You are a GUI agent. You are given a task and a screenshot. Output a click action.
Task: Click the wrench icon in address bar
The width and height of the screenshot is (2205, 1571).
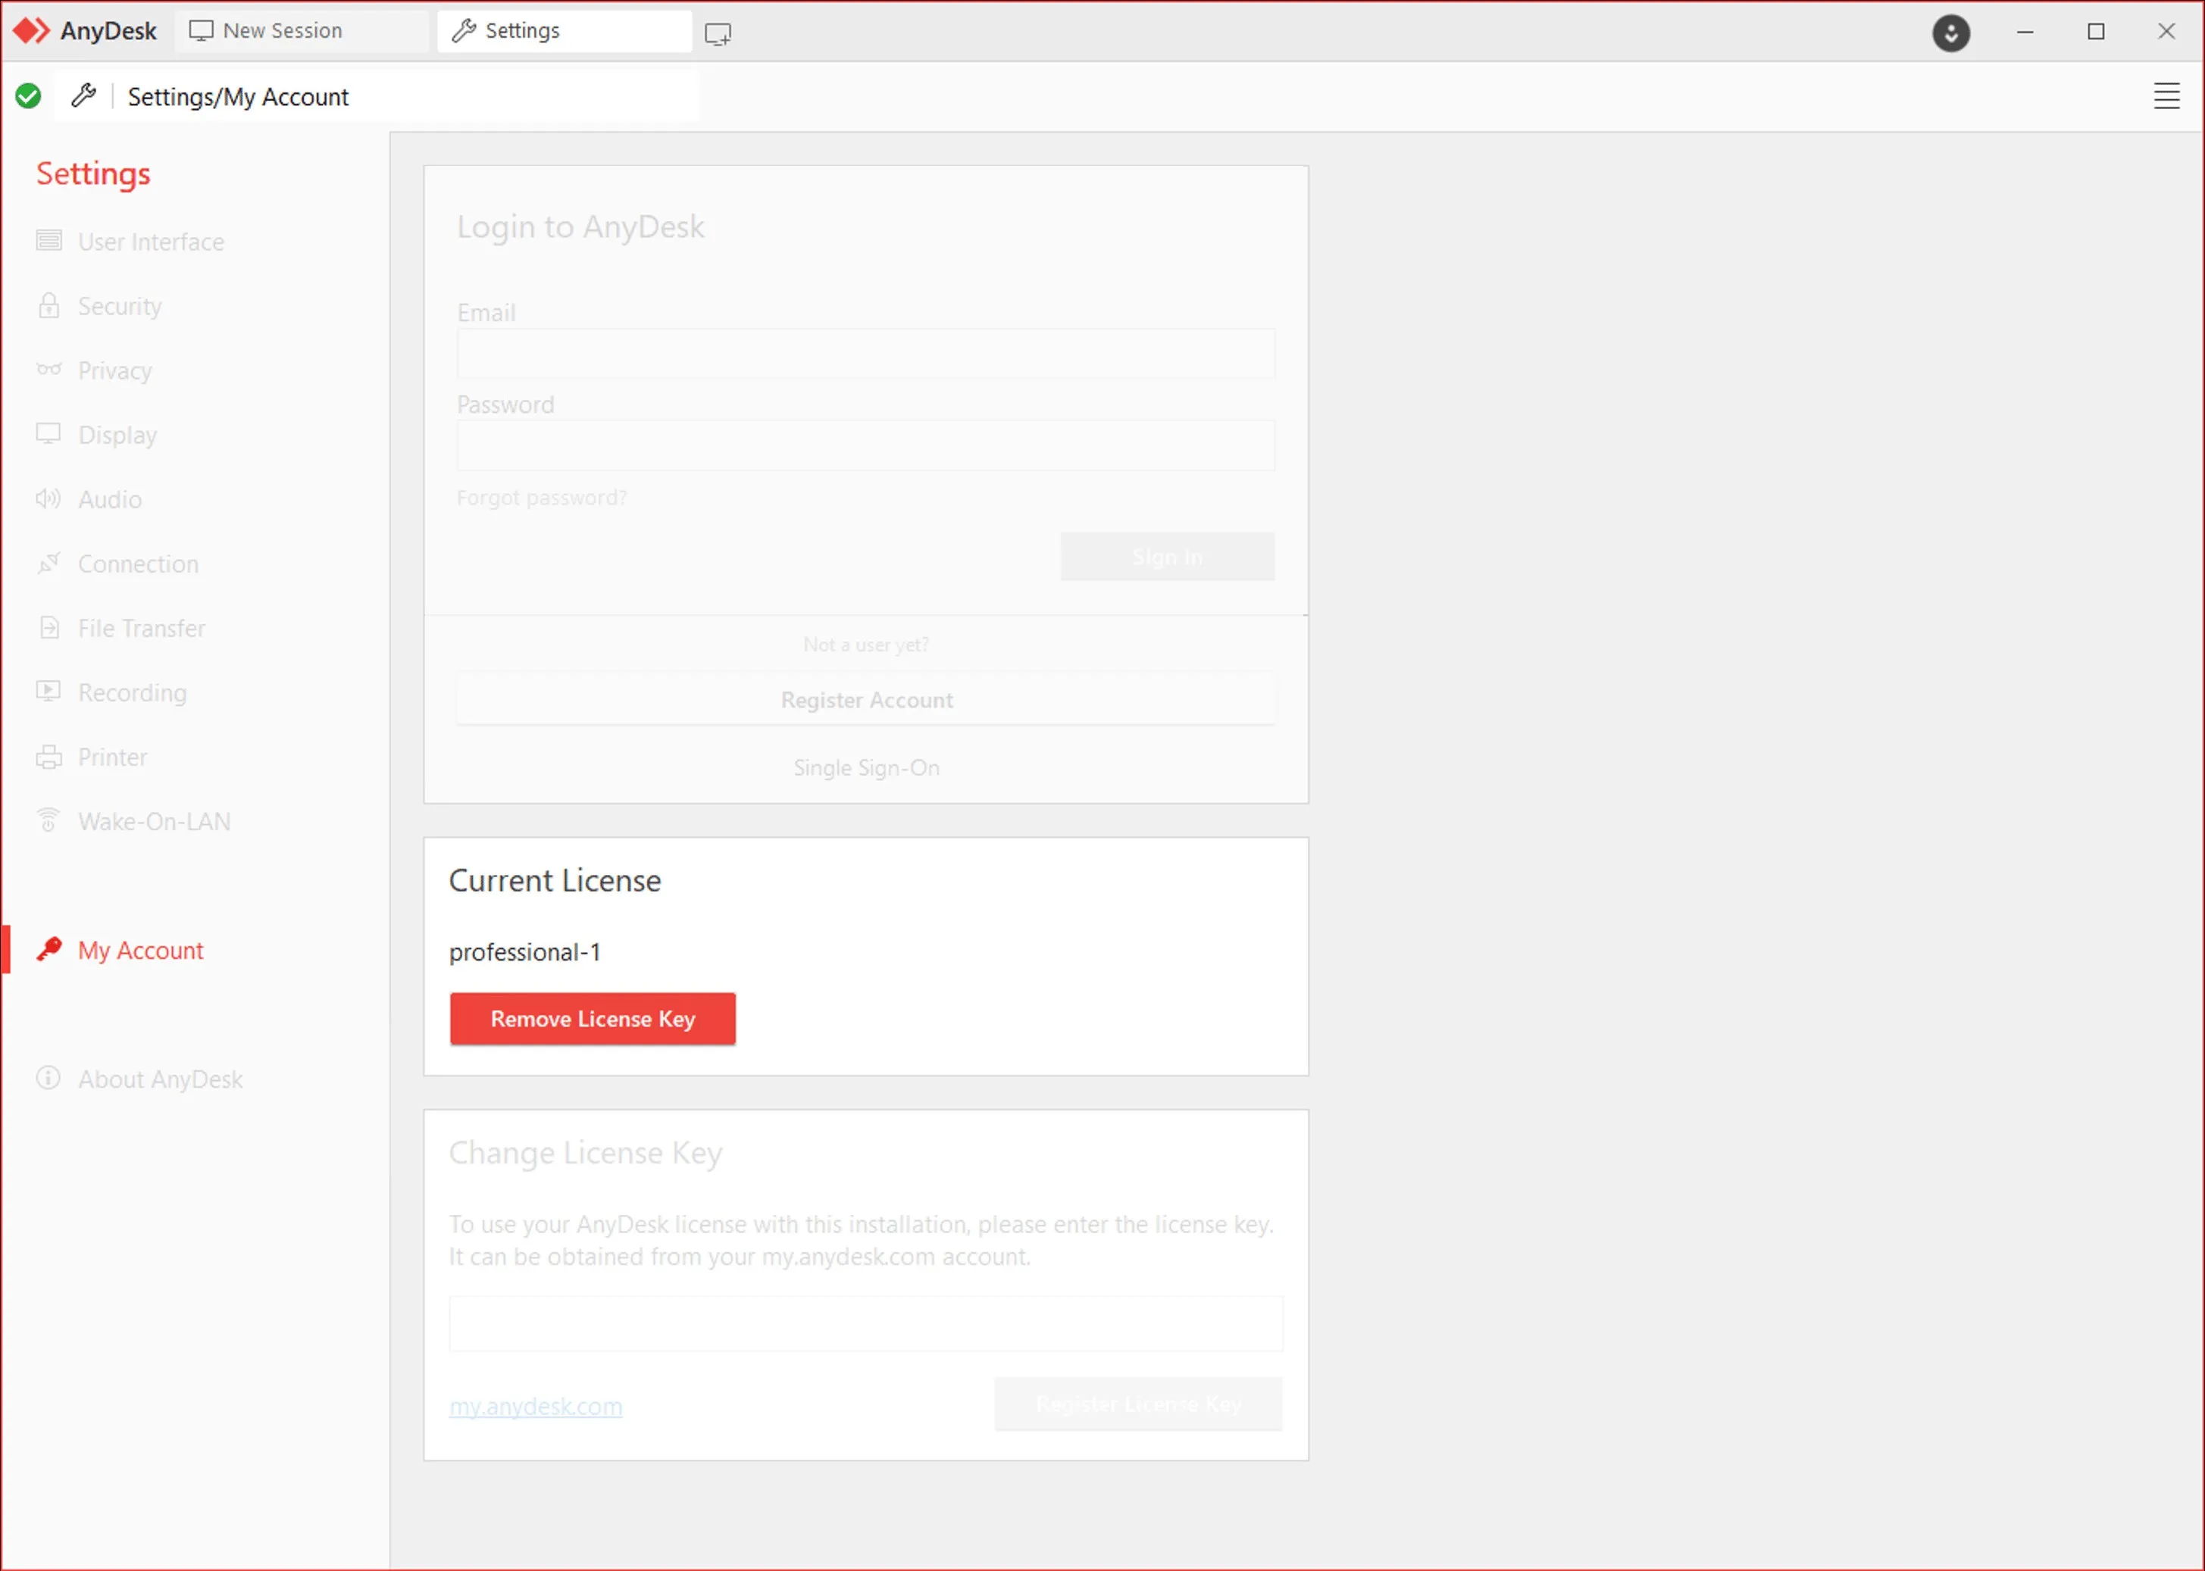[84, 95]
